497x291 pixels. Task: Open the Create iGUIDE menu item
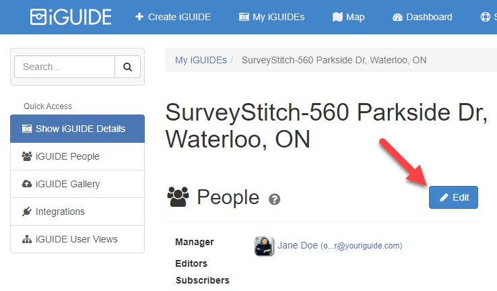click(173, 17)
